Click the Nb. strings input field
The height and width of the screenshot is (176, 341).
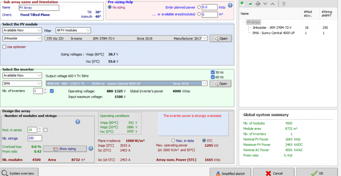click(x=35, y=138)
